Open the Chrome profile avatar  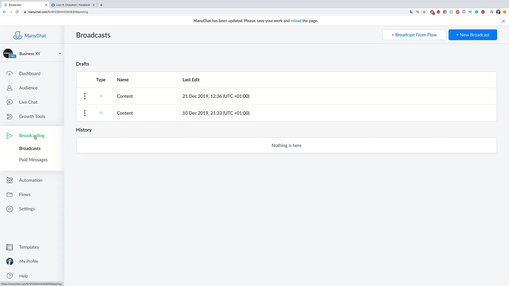498,12
